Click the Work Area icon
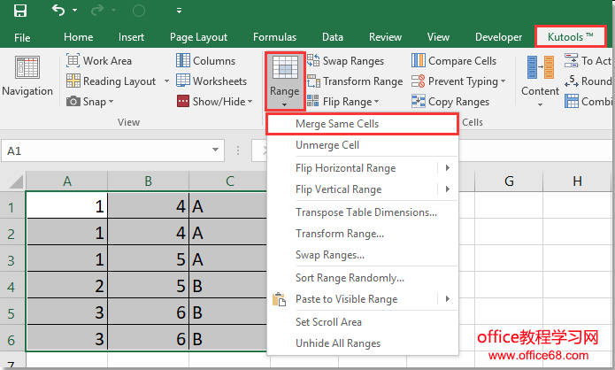 click(73, 61)
